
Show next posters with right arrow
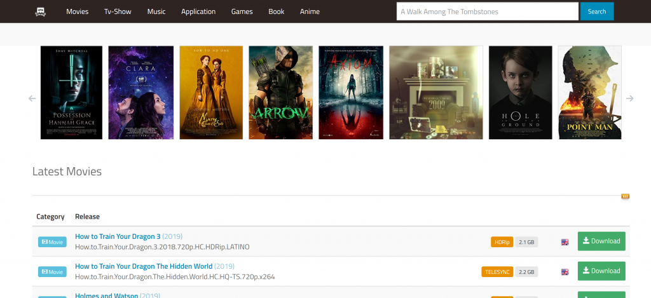pos(630,98)
